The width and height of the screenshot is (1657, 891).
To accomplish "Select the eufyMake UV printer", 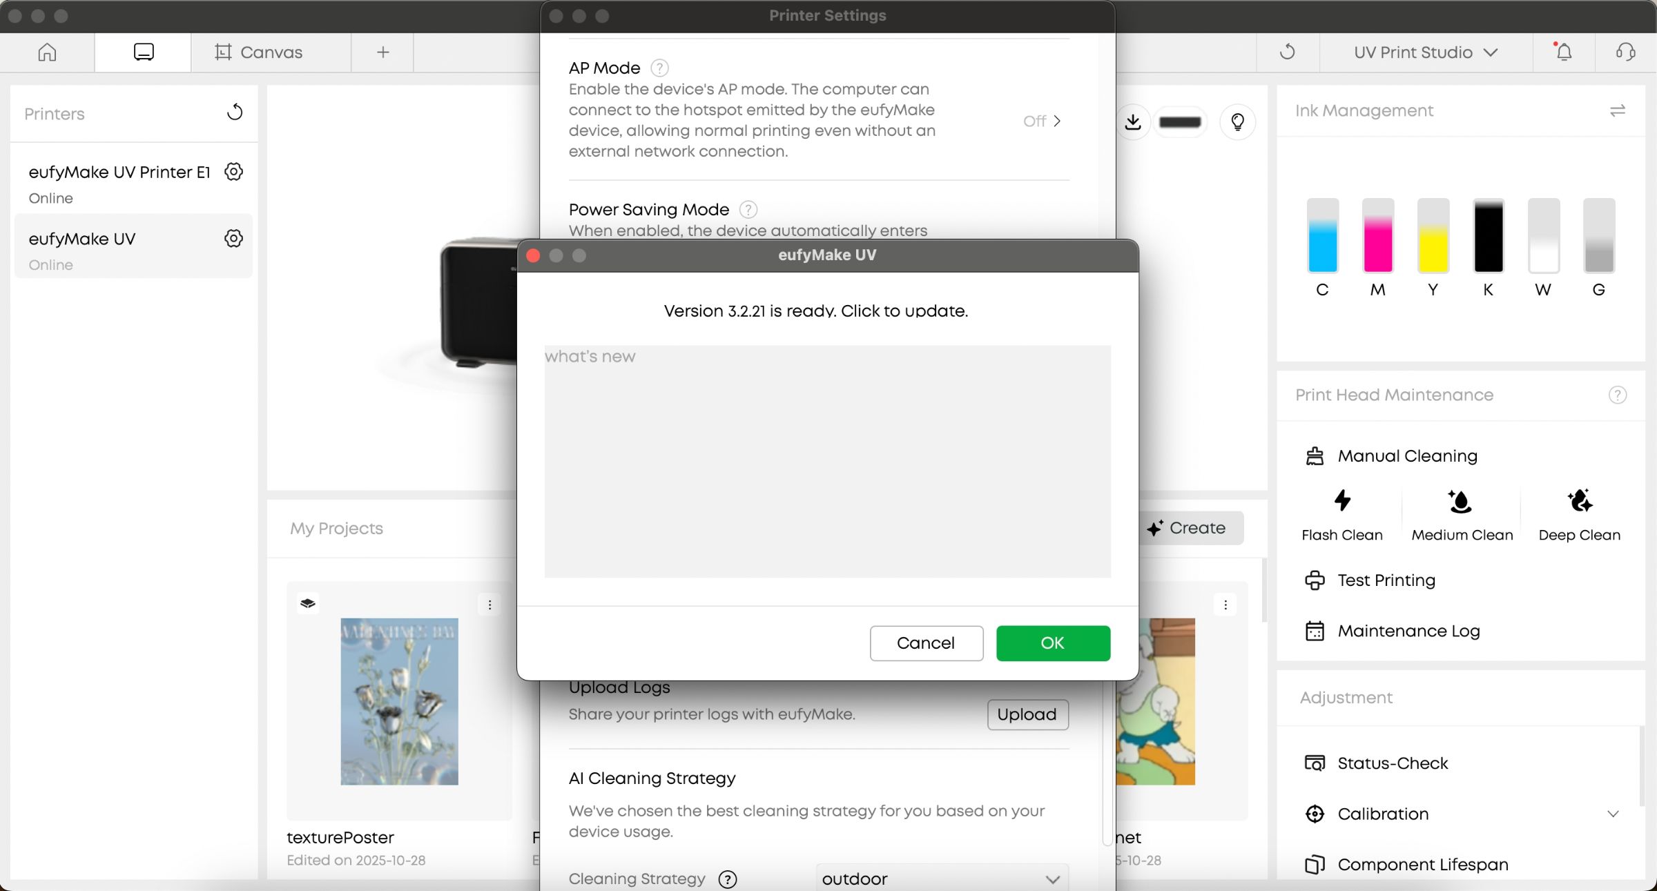I will (x=133, y=246).
